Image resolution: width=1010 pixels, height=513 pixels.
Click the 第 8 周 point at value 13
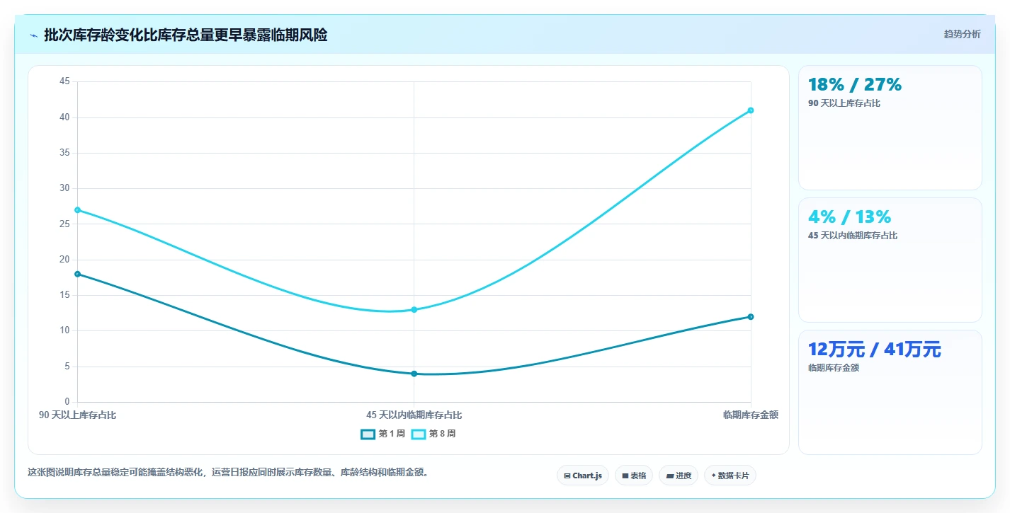click(414, 309)
